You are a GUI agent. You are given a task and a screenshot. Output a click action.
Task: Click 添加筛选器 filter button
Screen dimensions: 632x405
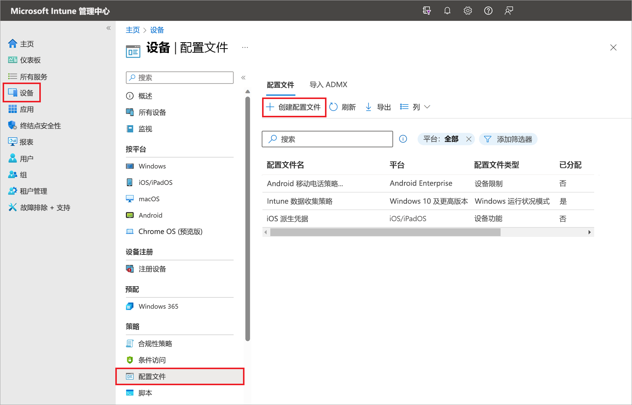pos(508,139)
